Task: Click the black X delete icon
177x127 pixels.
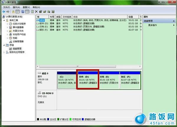Action: (x=36, y=12)
